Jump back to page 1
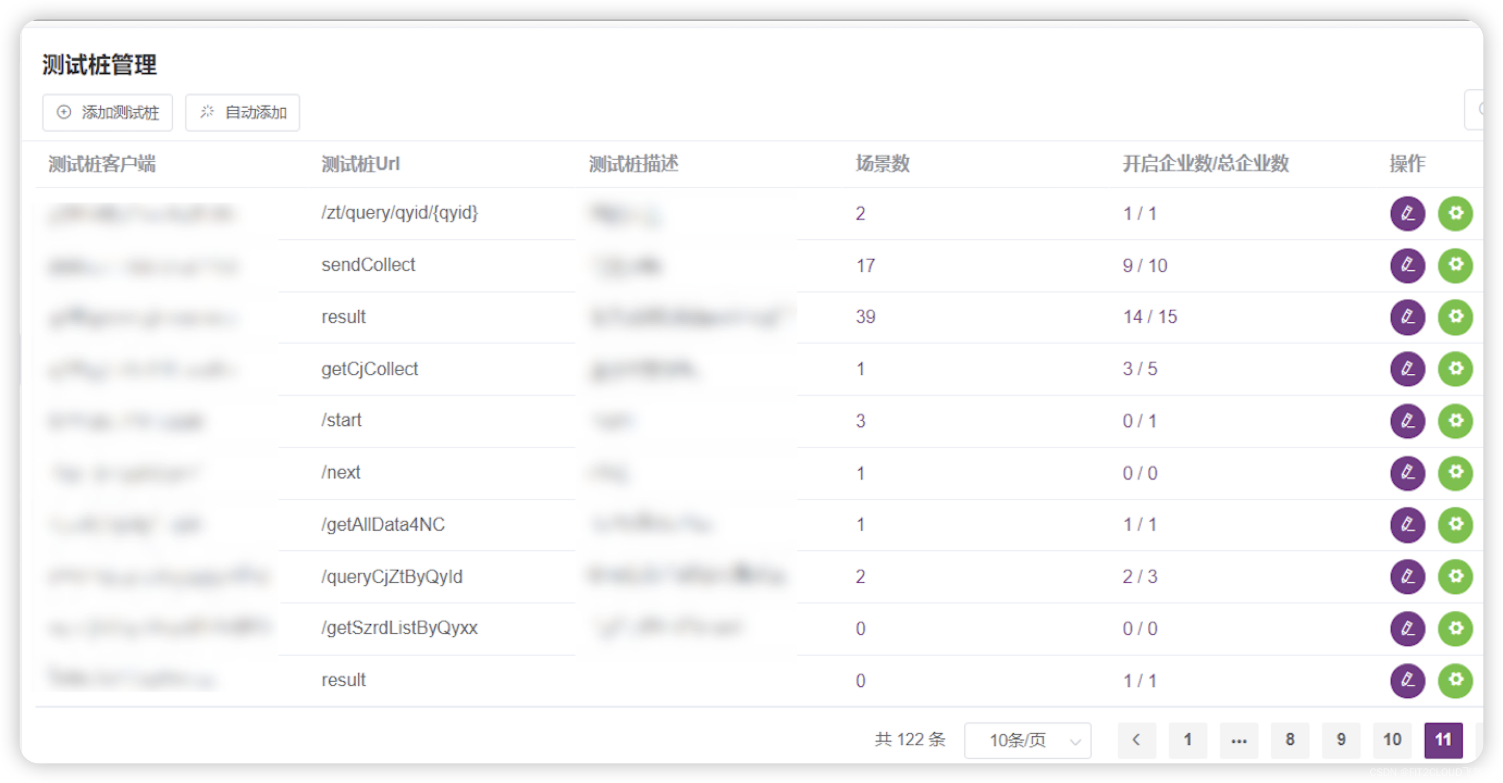 (1187, 740)
